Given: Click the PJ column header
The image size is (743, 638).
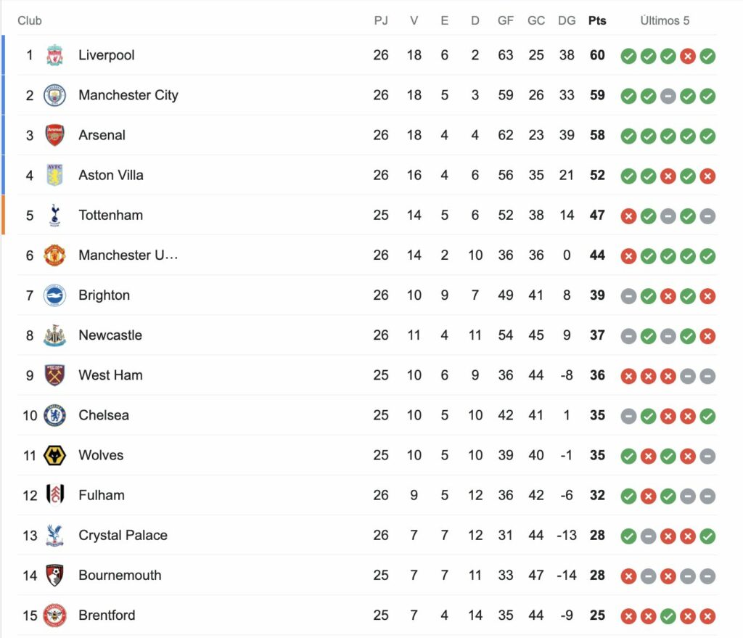Looking at the screenshot, I should point(380,20).
